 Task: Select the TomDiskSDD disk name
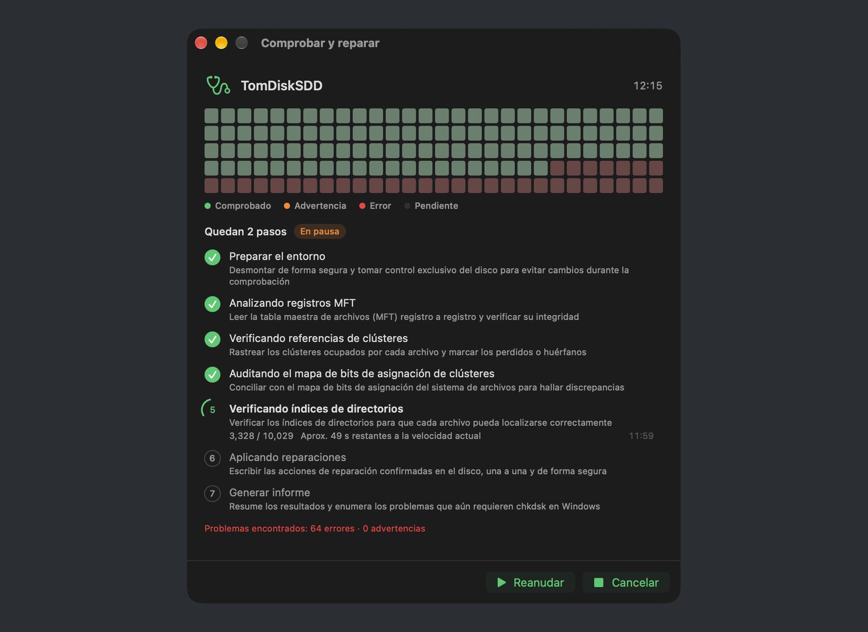(x=282, y=86)
